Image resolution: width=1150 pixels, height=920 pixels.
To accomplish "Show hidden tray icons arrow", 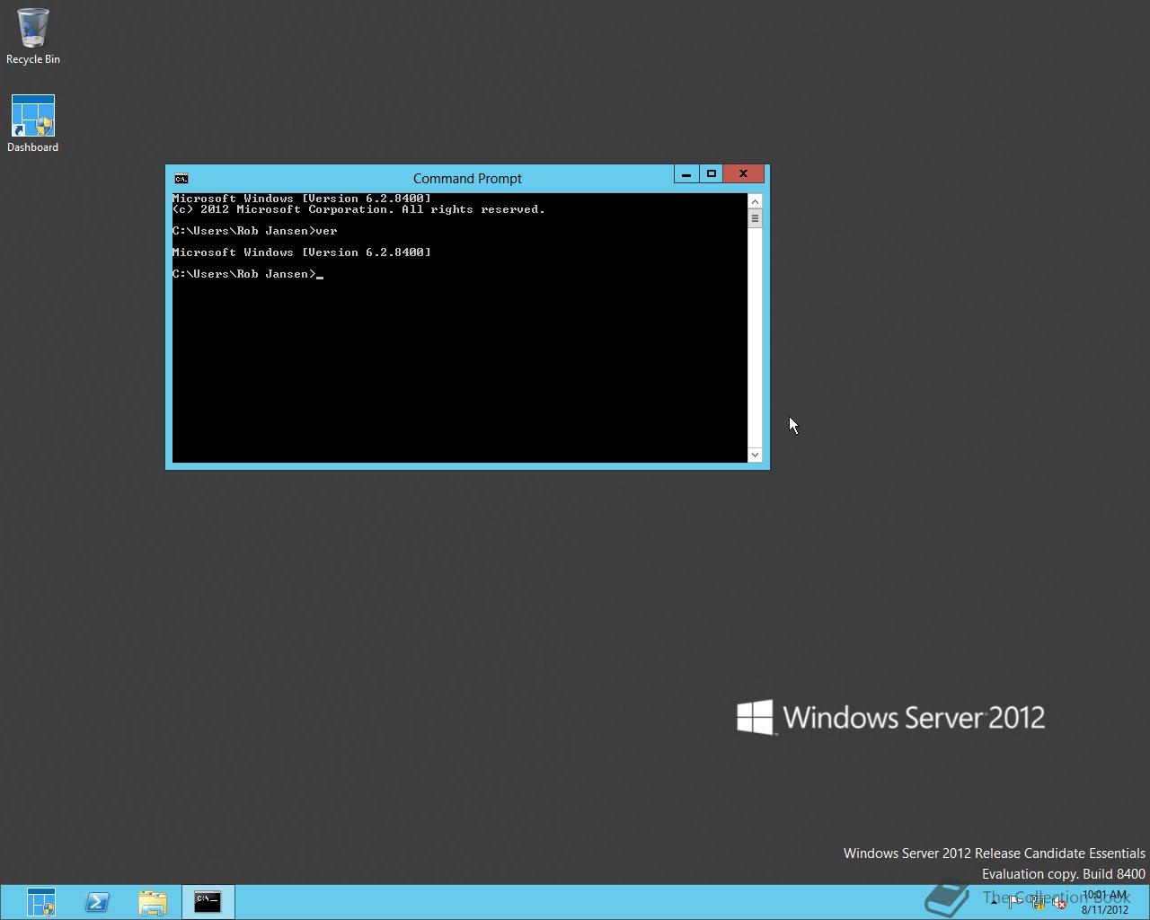I will coord(994,903).
